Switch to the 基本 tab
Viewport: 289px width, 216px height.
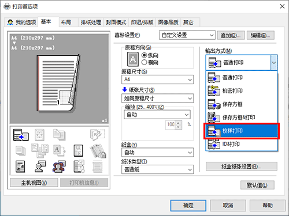48,22
